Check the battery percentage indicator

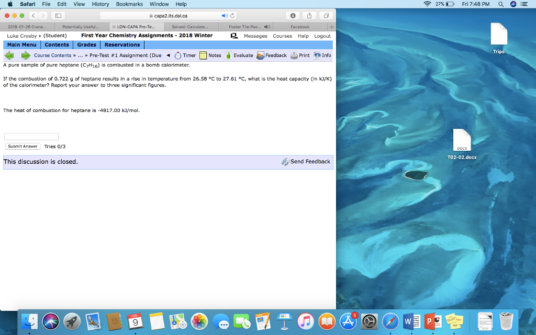[x=440, y=4]
